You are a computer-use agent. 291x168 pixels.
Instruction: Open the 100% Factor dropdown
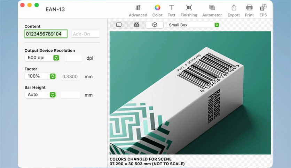coord(40,76)
